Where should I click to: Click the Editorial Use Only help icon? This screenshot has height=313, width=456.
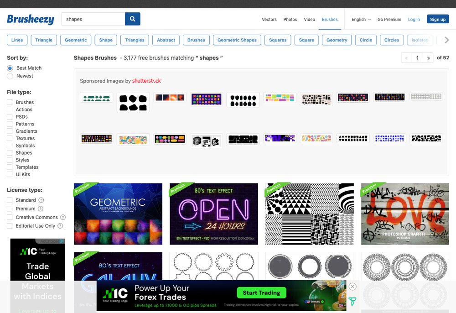point(60,226)
